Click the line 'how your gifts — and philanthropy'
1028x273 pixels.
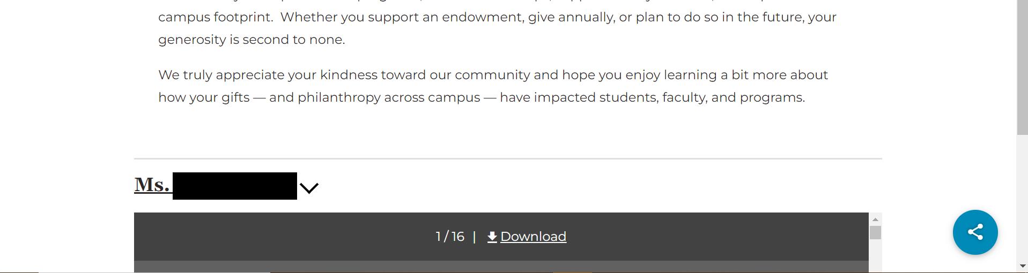click(x=482, y=97)
